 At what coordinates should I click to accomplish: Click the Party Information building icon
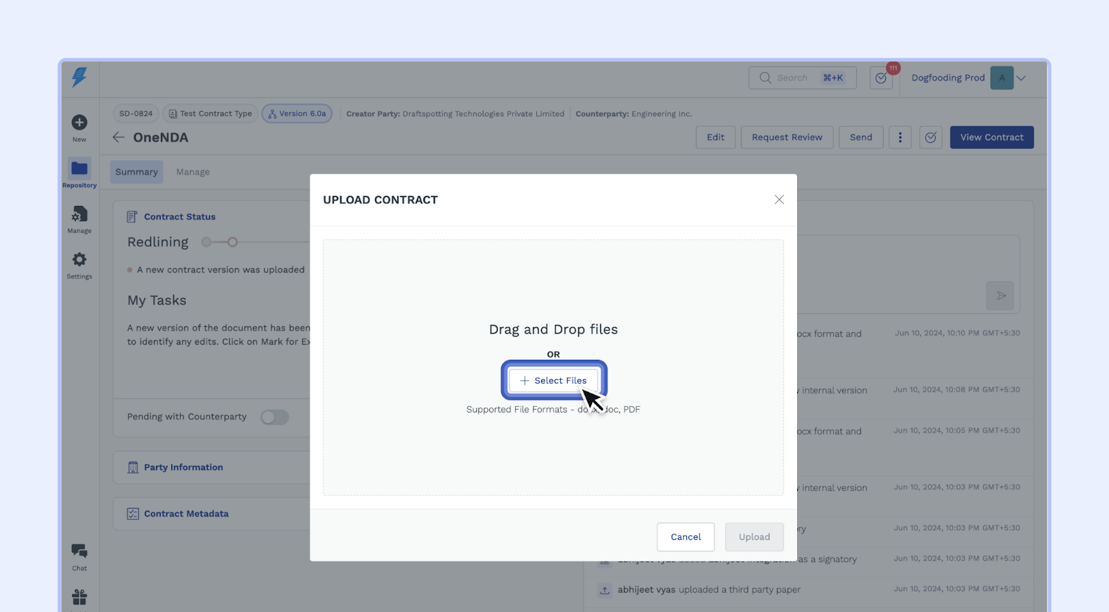(x=133, y=468)
